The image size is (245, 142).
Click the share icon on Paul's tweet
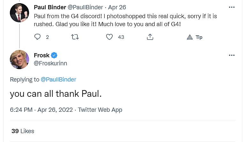tap(150, 37)
